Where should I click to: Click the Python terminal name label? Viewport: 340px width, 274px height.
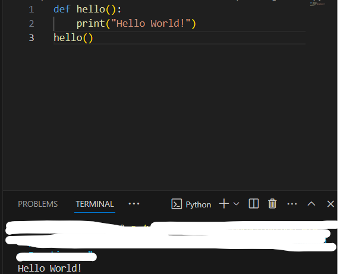point(198,204)
